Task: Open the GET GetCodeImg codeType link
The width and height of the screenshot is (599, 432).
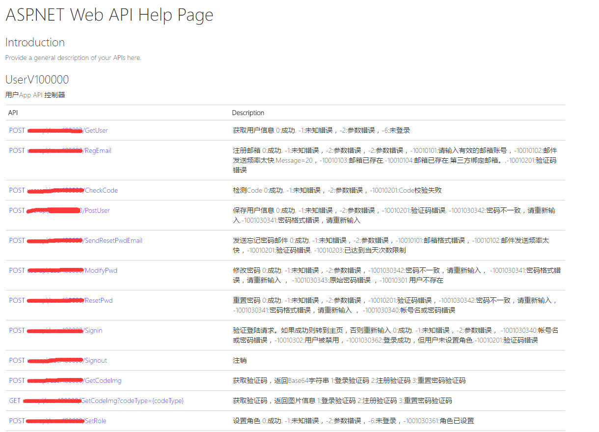Action: 132,401
